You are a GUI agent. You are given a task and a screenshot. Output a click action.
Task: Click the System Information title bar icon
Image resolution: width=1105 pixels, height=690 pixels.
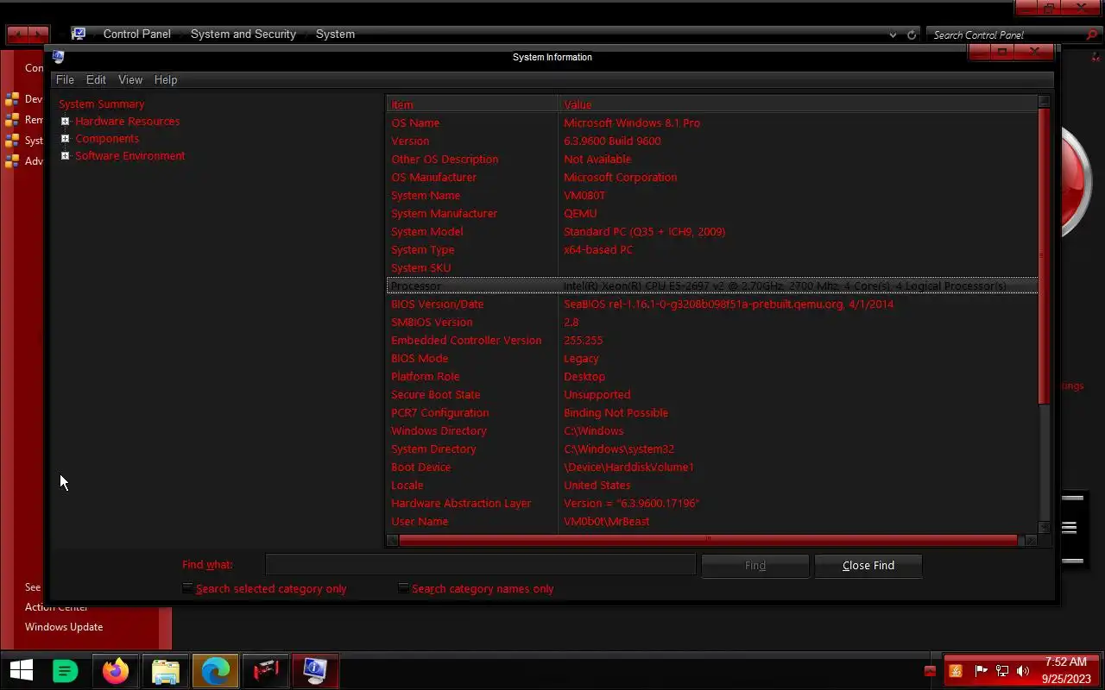pyautogui.click(x=58, y=57)
